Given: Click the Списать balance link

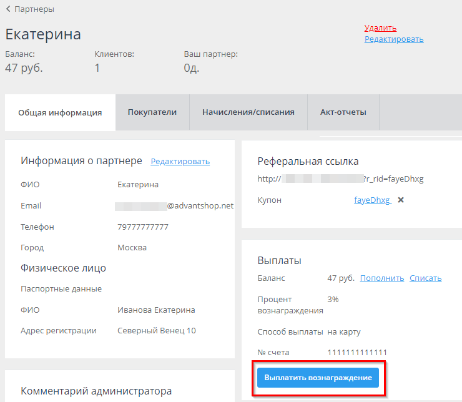Looking at the screenshot, I should coord(425,278).
